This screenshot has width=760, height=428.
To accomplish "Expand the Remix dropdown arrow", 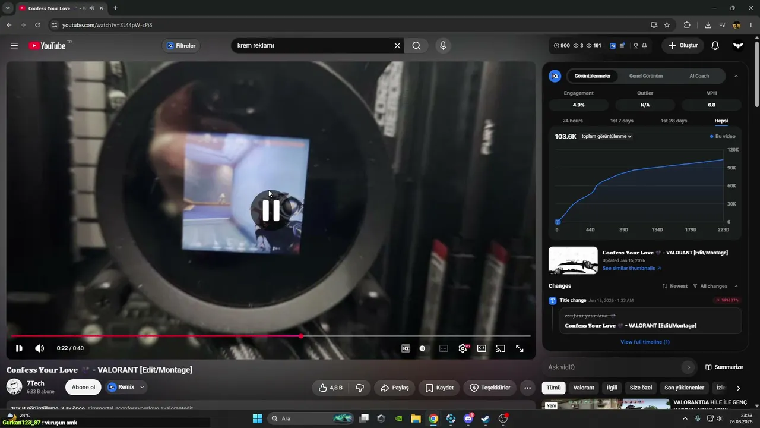I will [x=142, y=387].
